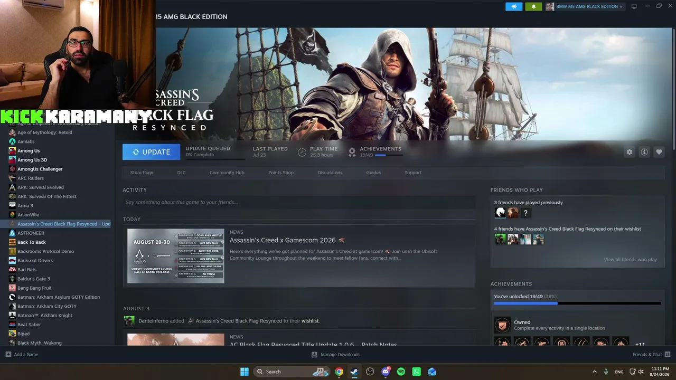Go to the Community Hub tab
The width and height of the screenshot is (676, 380).
(227, 173)
